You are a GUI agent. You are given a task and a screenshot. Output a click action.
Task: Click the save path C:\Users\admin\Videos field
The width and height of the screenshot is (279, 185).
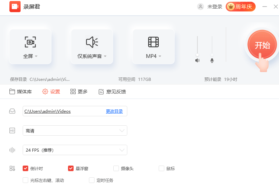[63, 111]
